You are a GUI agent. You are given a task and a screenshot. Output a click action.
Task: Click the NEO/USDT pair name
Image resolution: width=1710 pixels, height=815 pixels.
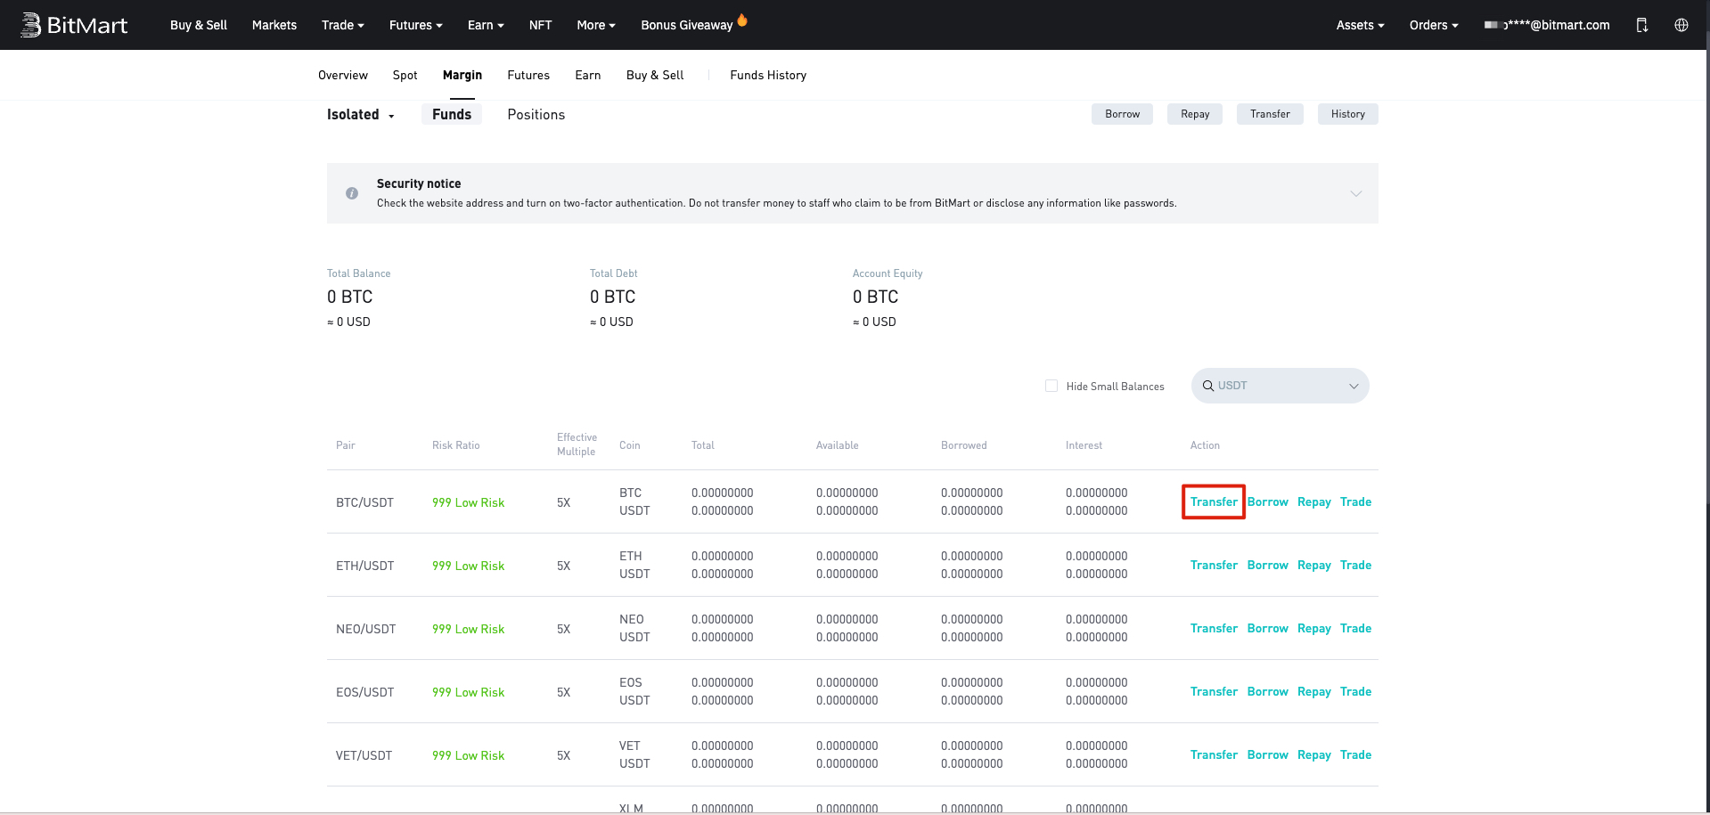point(365,629)
